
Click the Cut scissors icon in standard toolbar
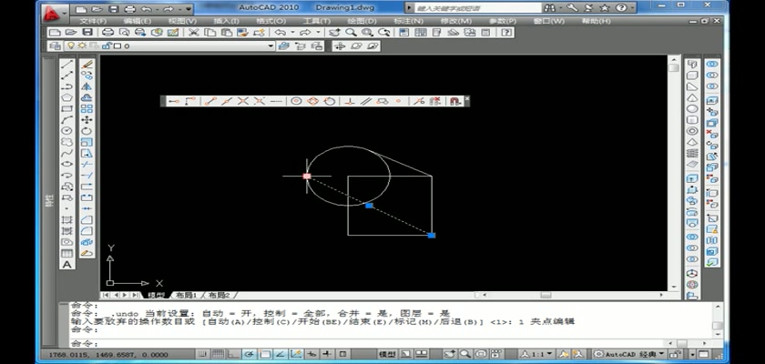194,32
